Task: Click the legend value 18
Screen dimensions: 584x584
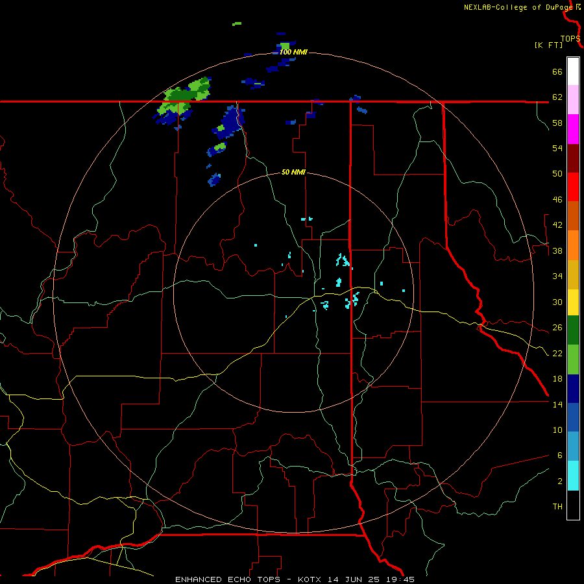Action: point(557,379)
